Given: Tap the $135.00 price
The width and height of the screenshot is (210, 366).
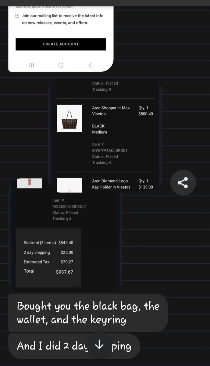Looking at the screenshot, I should (146, 187).
